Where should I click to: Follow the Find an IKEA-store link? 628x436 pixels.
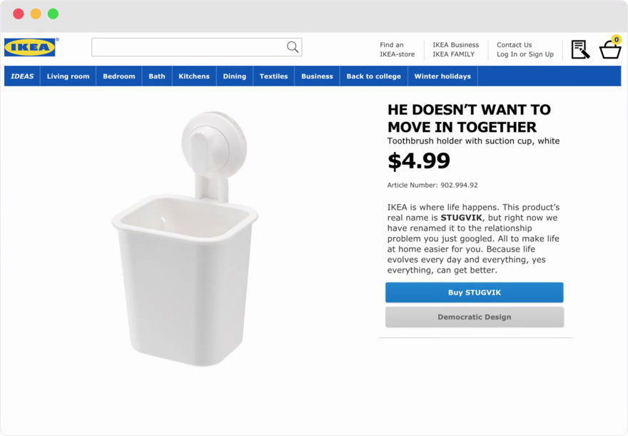(x=397, y=49)
